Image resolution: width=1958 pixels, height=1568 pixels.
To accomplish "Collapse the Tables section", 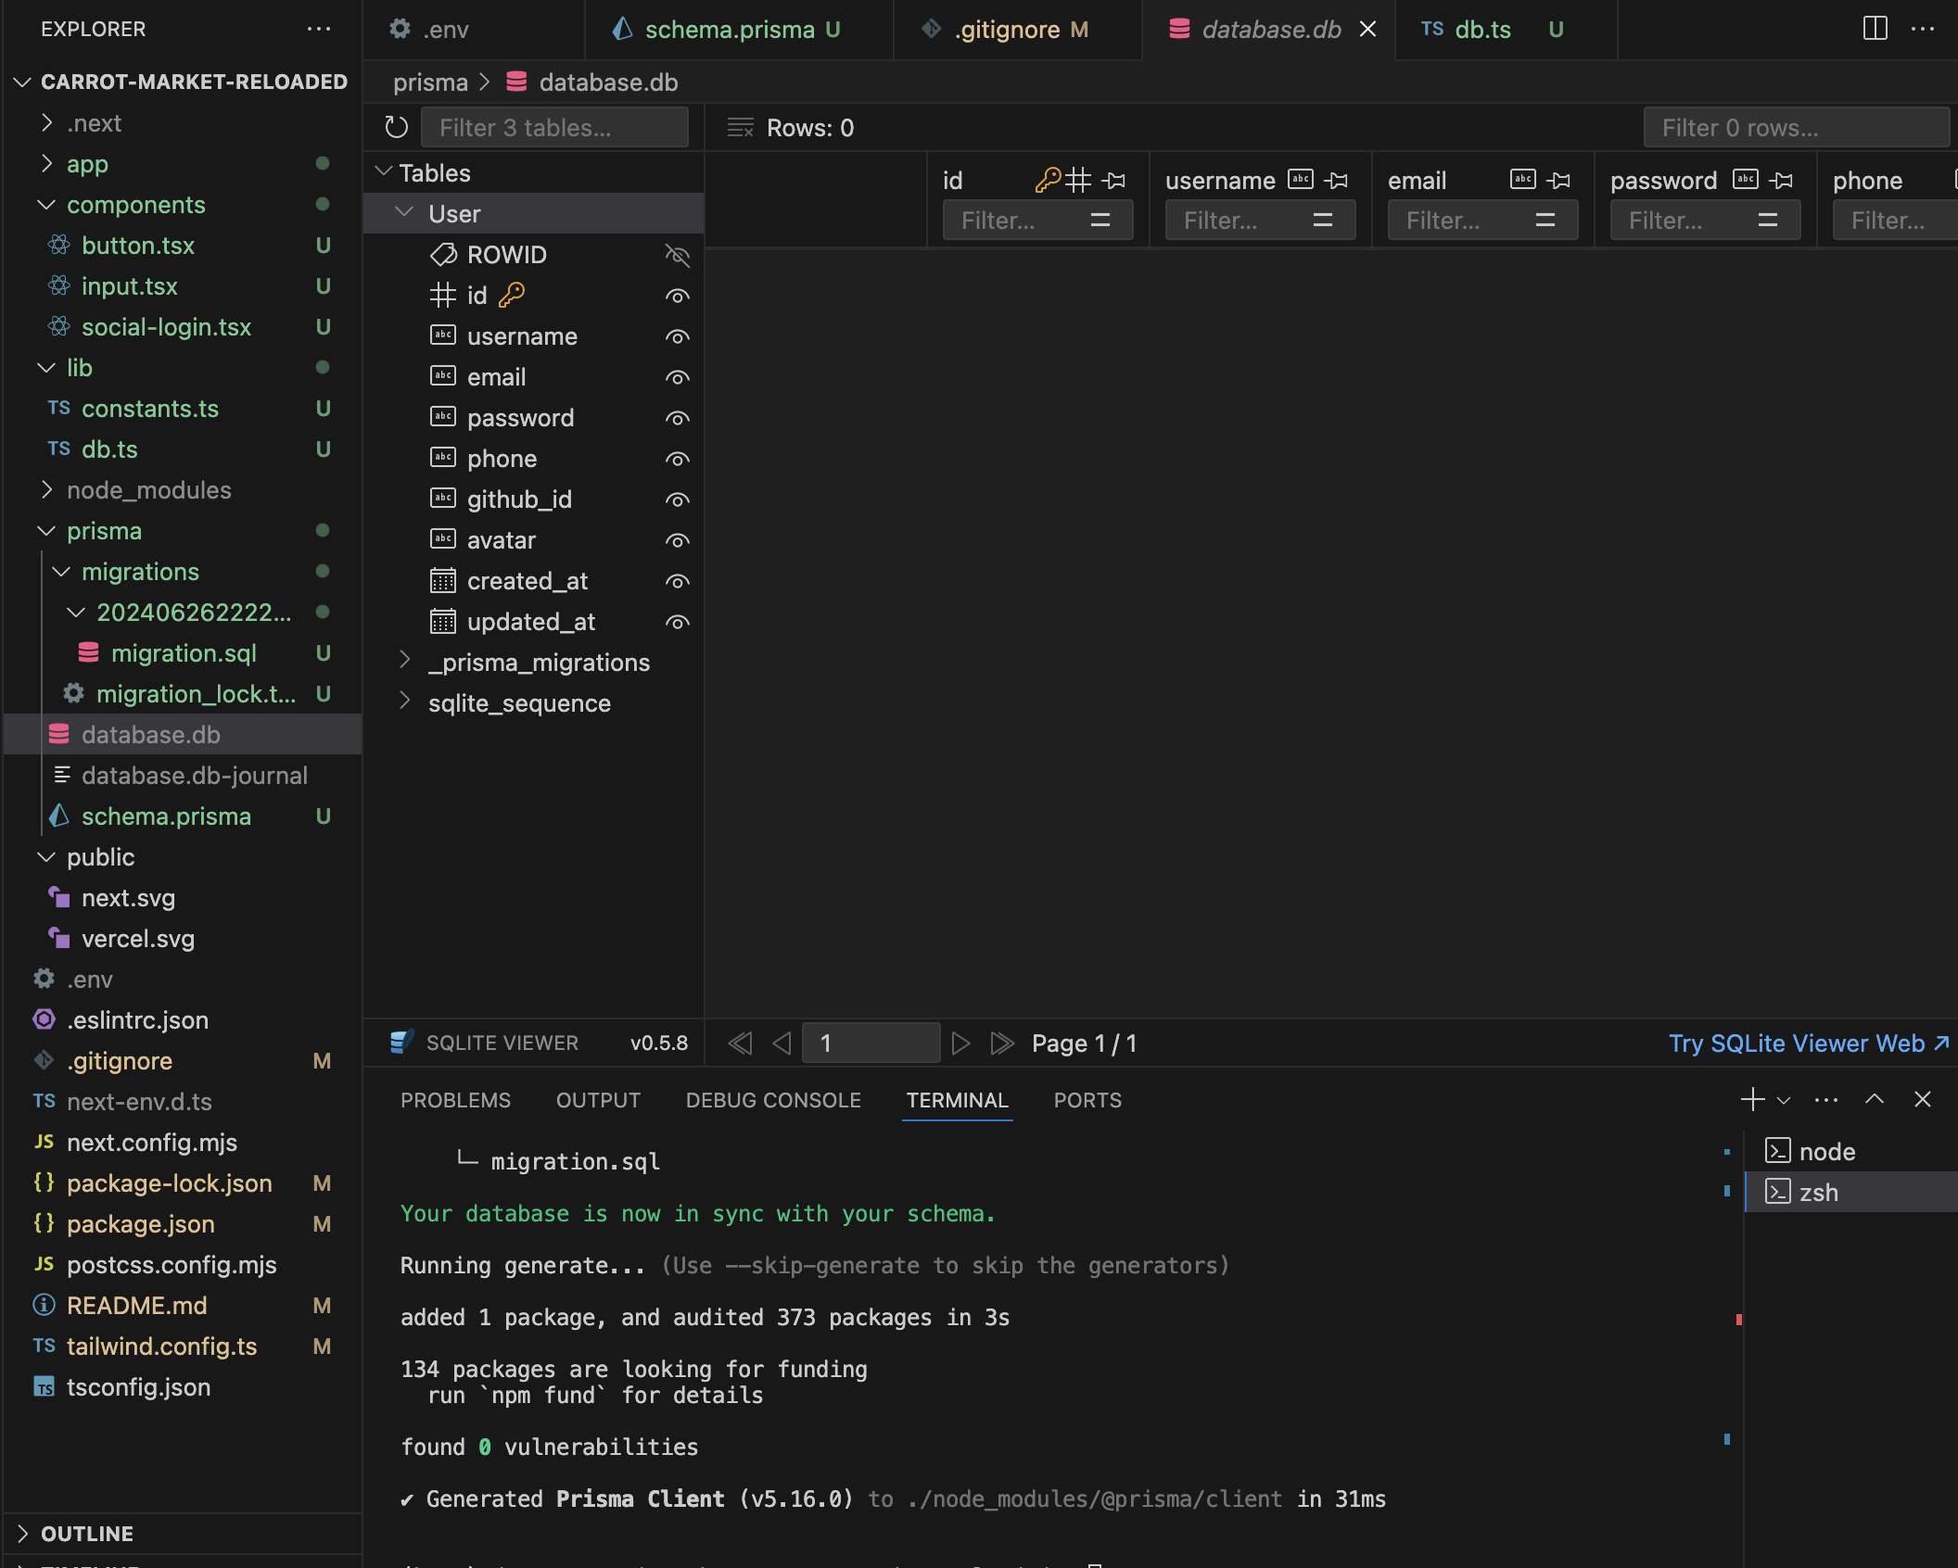I will pyautogui.click(x=383, y=172).
